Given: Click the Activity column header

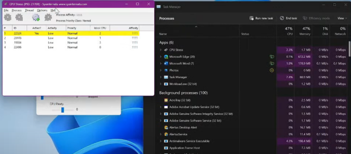Looking at the screenshot, I should pyautogui.click(x=56, y=28).
